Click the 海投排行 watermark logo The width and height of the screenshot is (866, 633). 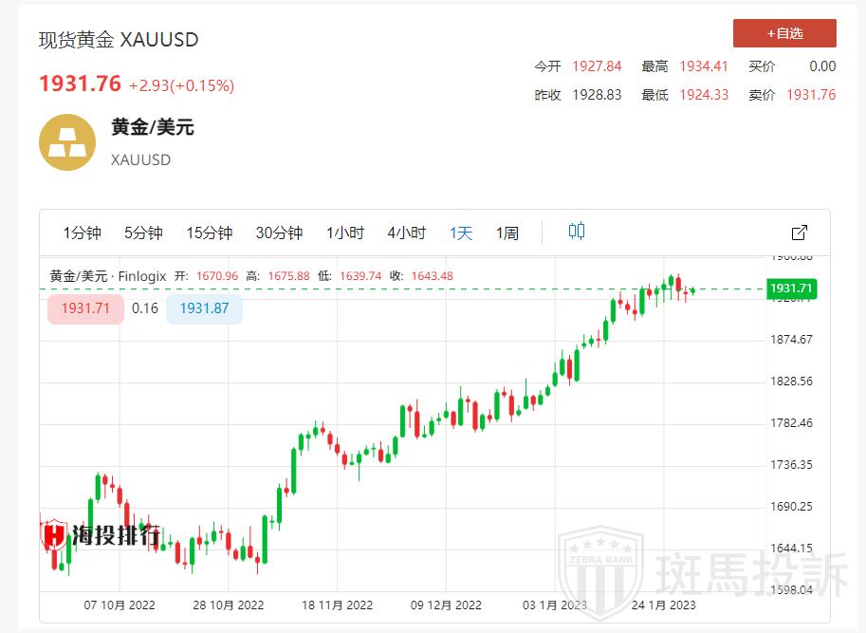pos(100,536)
